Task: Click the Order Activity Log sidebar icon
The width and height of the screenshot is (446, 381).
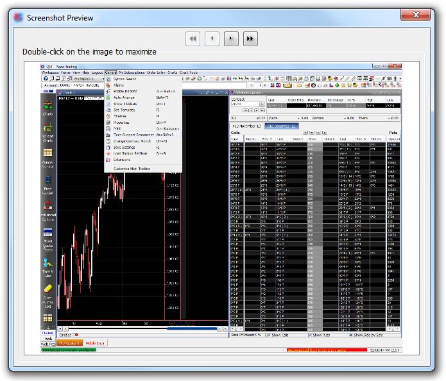Action: (x=47, y=288)
